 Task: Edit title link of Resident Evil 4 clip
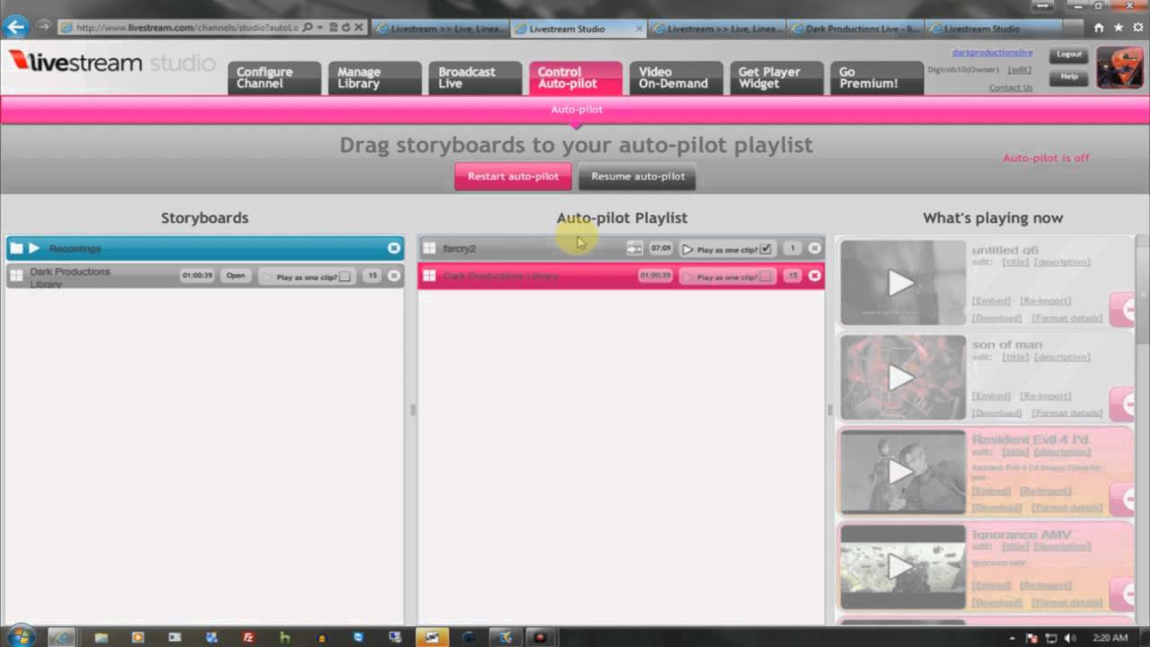[1015, 452]
